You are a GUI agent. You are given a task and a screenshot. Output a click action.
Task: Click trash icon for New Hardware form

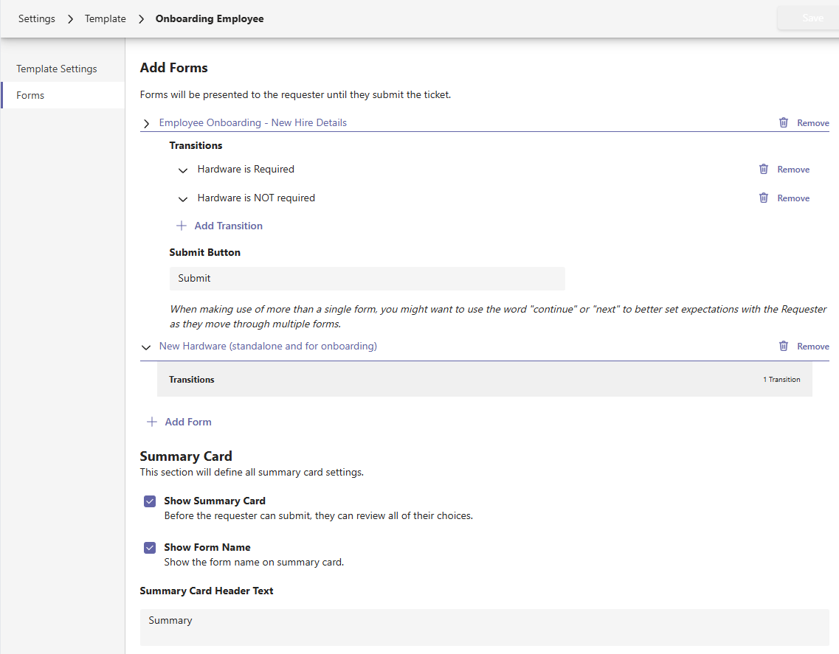784,347
